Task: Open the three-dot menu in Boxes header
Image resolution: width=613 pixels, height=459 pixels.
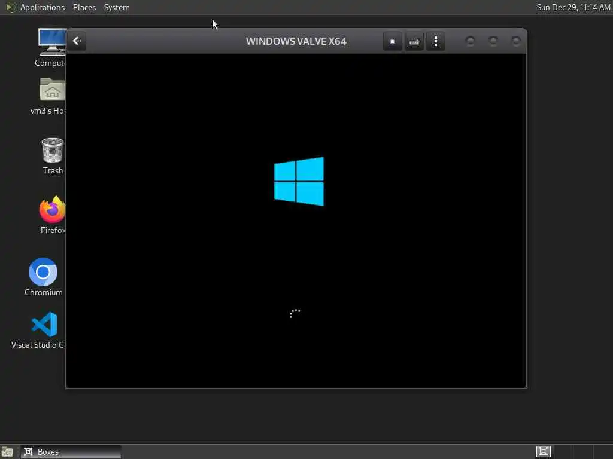Action: click(436, 41)
